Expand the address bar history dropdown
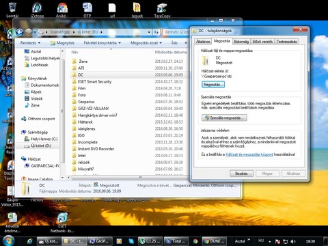This screenshot has height=246, width=328. click(x=149, y=32)
